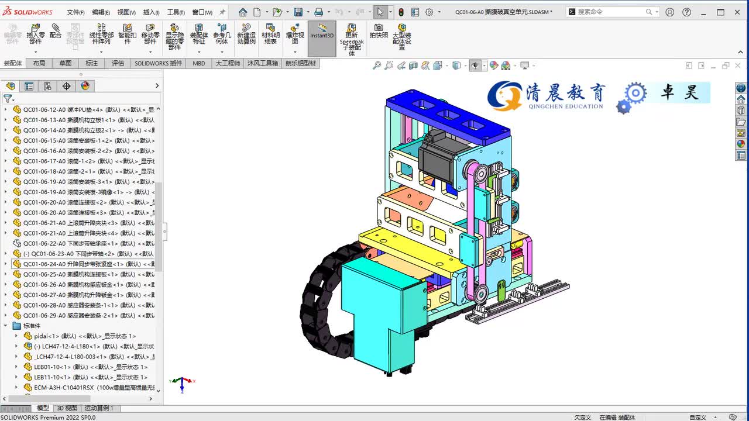Save the assembly with the floppy icon
Viewport: 749px width, 421px height.
click(x=298, y=12)
